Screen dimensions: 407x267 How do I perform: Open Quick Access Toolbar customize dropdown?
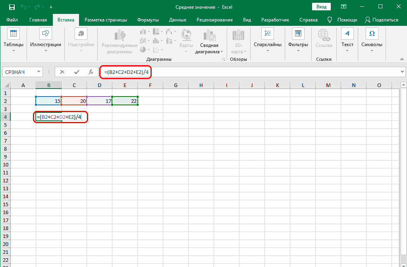(51, 7)
